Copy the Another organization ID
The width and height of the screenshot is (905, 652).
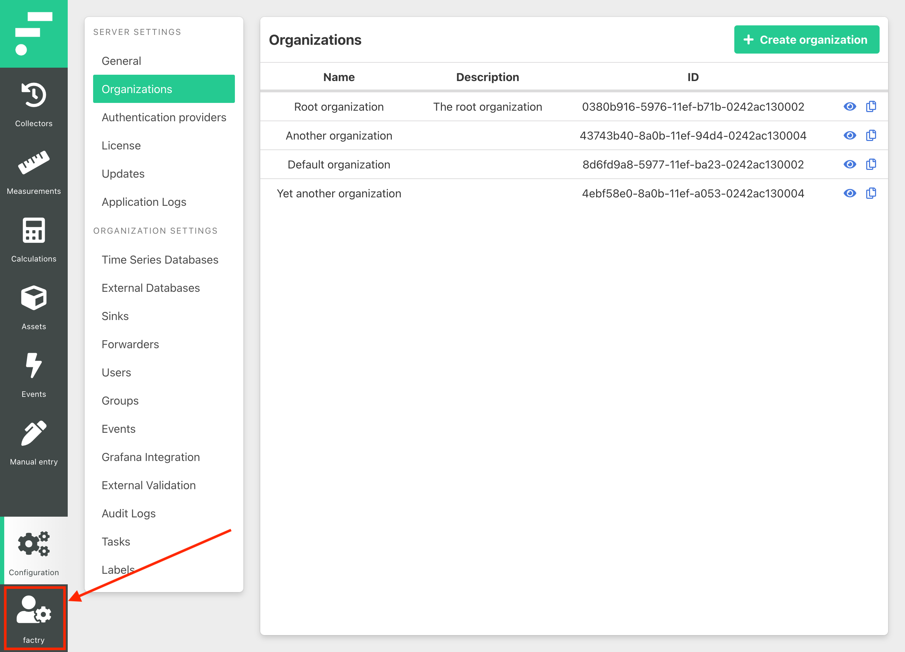click(x=871, y=136)
